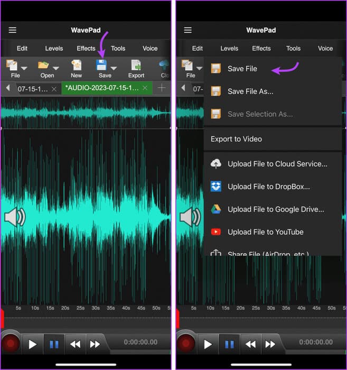Choose Save File menu option
347x370 pixels.
(273, 69)
